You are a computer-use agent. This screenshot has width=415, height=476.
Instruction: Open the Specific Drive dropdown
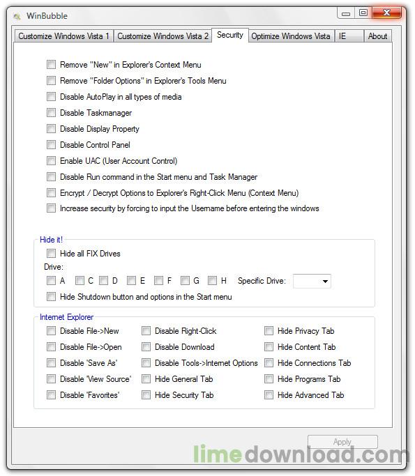pos(312,281)
